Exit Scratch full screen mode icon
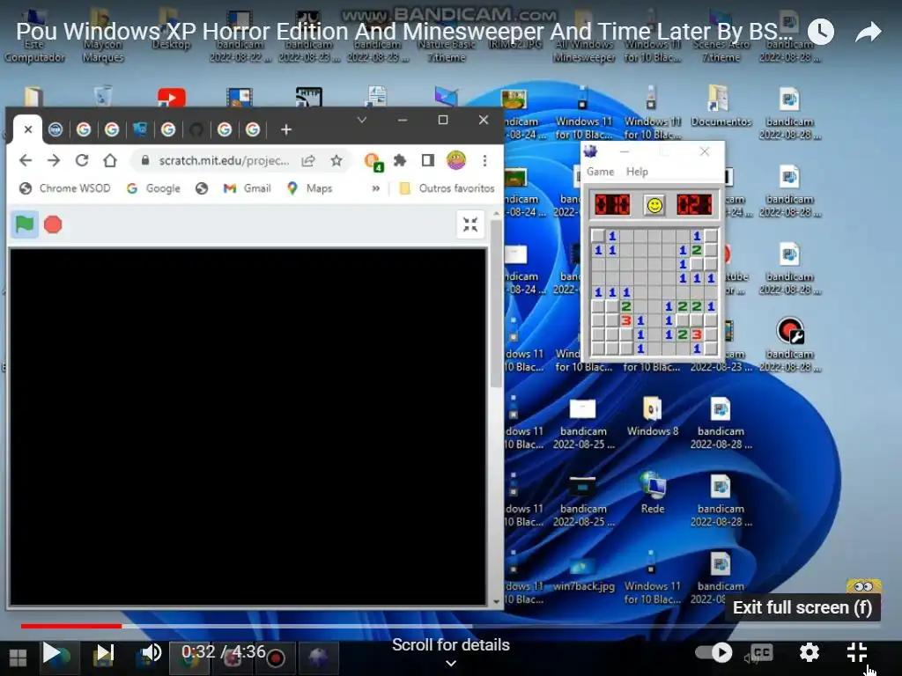 click(470, 224)
